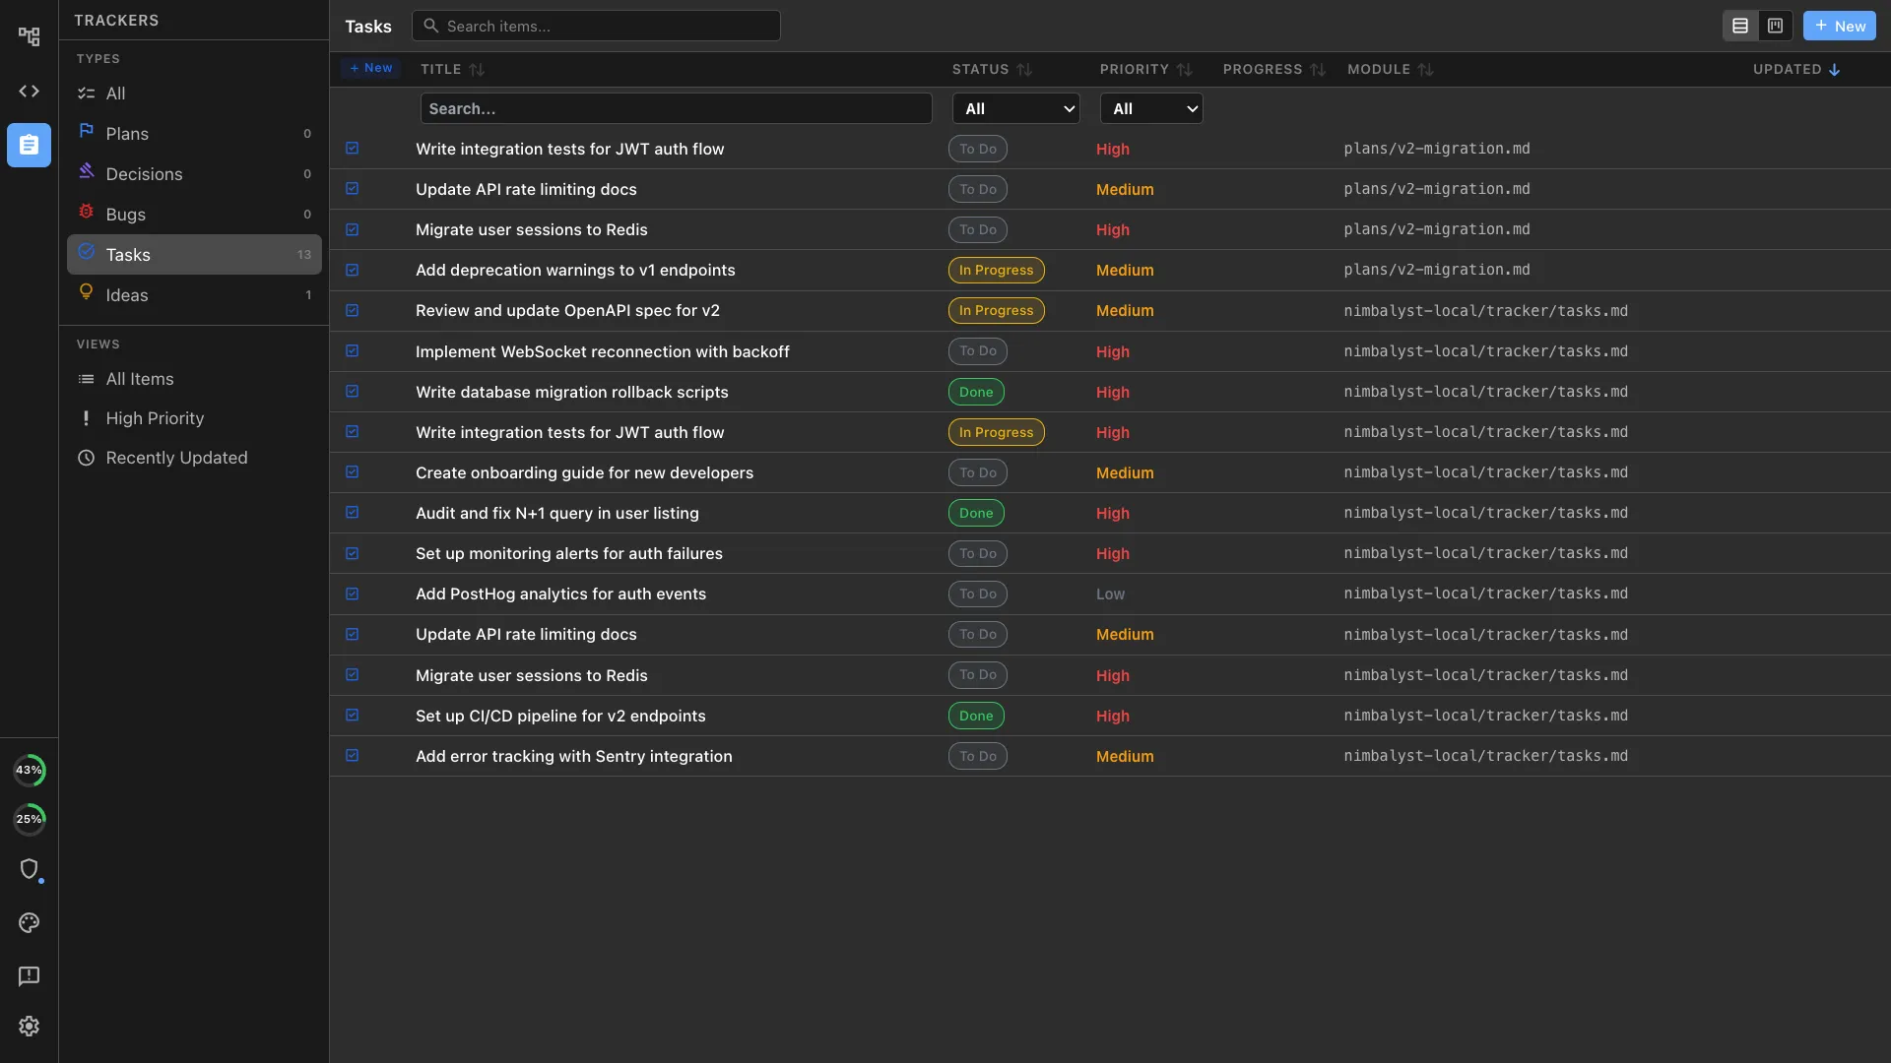Viewport: 1891px width, 1063px height.
Task: Open settings via the gear icon
Action: tap(29, 1026)
